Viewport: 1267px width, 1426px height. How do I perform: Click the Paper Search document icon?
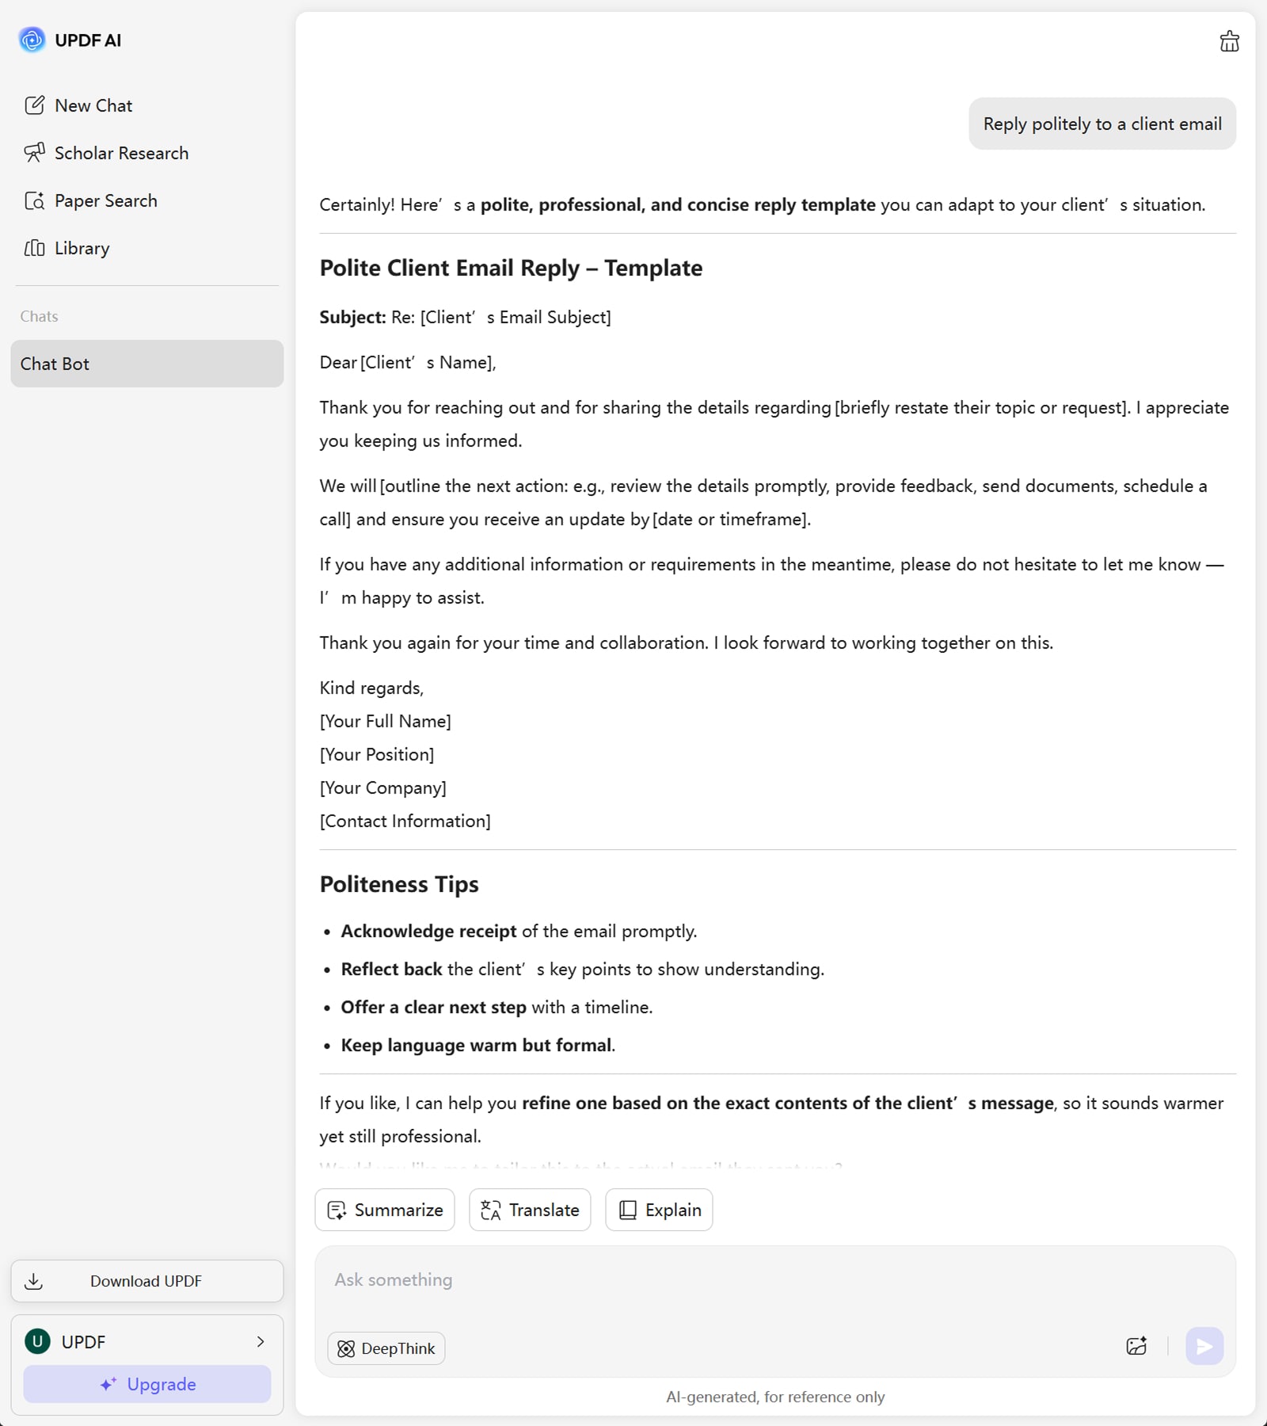[x=35, y=200]
